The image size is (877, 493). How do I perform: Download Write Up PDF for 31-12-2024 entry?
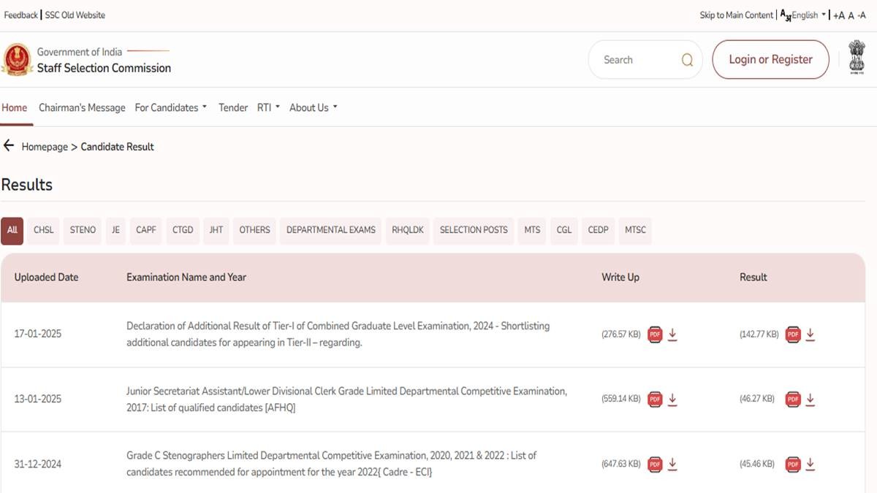[x=672, y=464]
